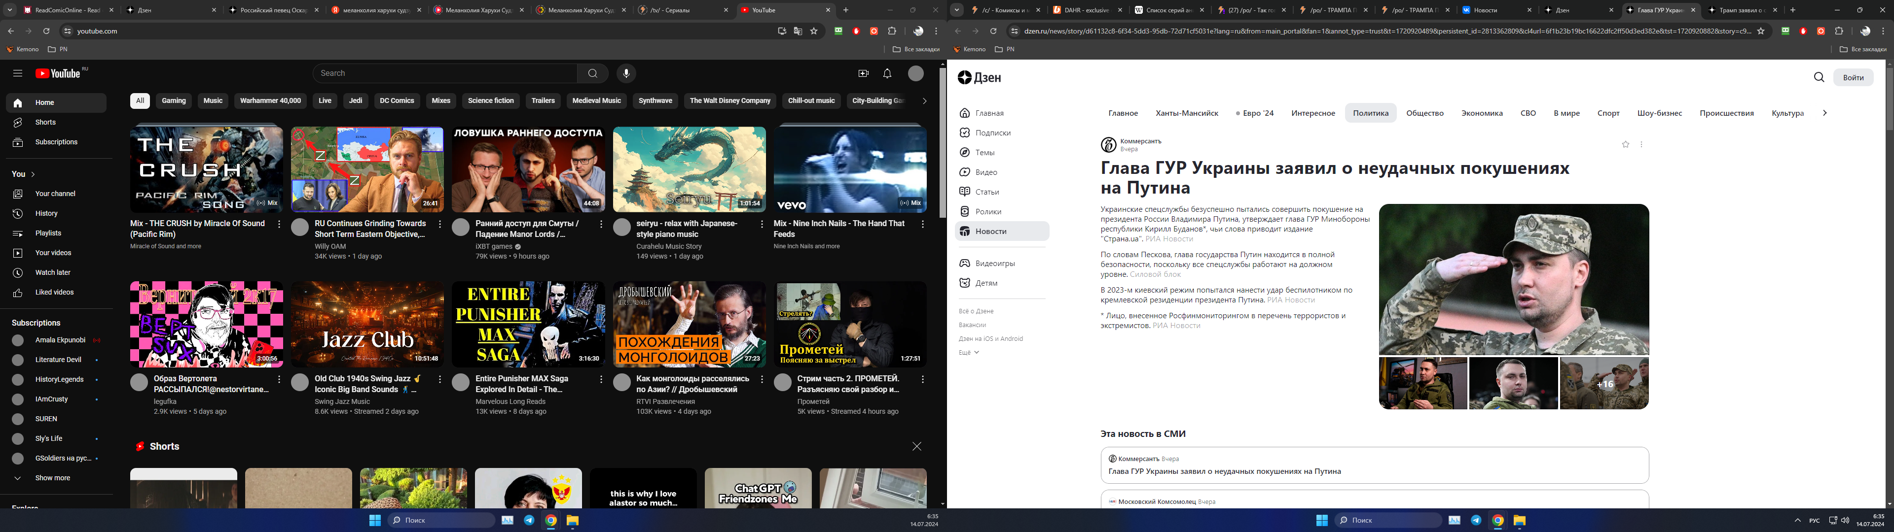The width and height of the screenshot is (1894, 532).
Task: Click the YouTube voice search microphone
Action: point(626,73)
